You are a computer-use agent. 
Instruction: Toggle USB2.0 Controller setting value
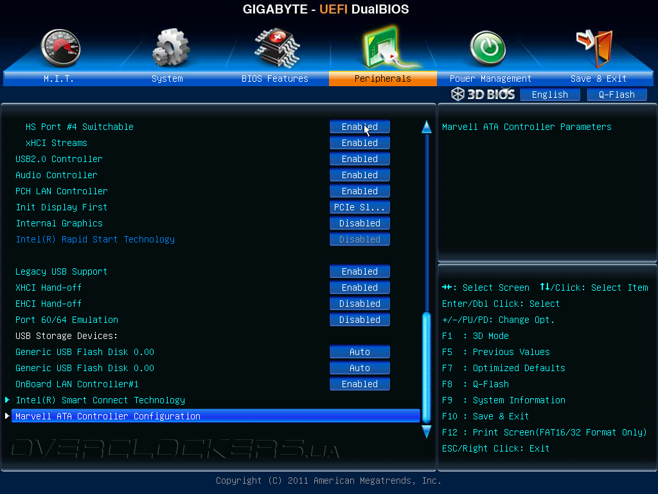click(x=360, y=159)
